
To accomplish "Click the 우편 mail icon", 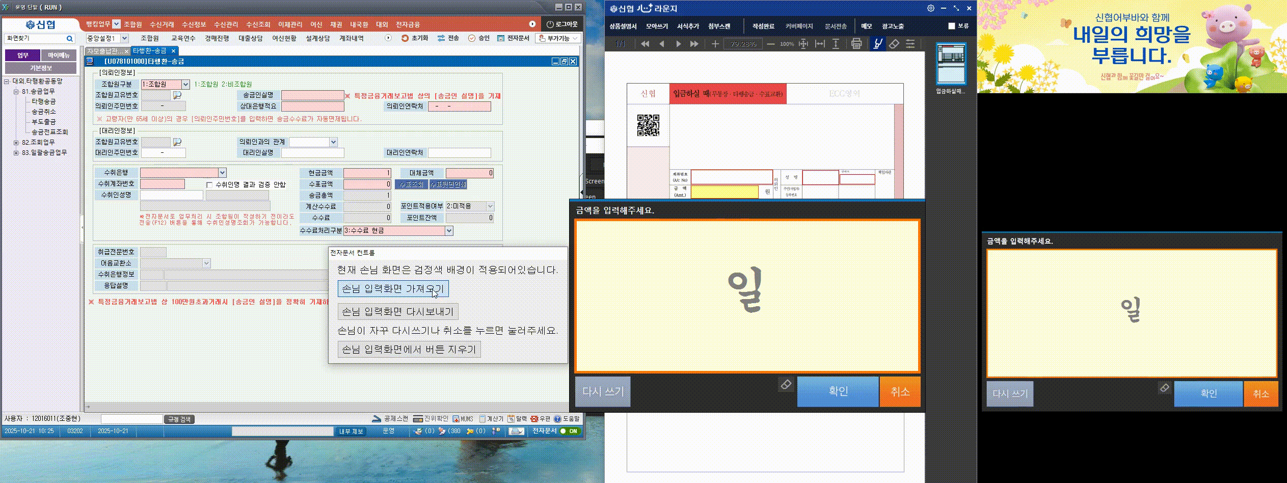I will pos(542,418).
